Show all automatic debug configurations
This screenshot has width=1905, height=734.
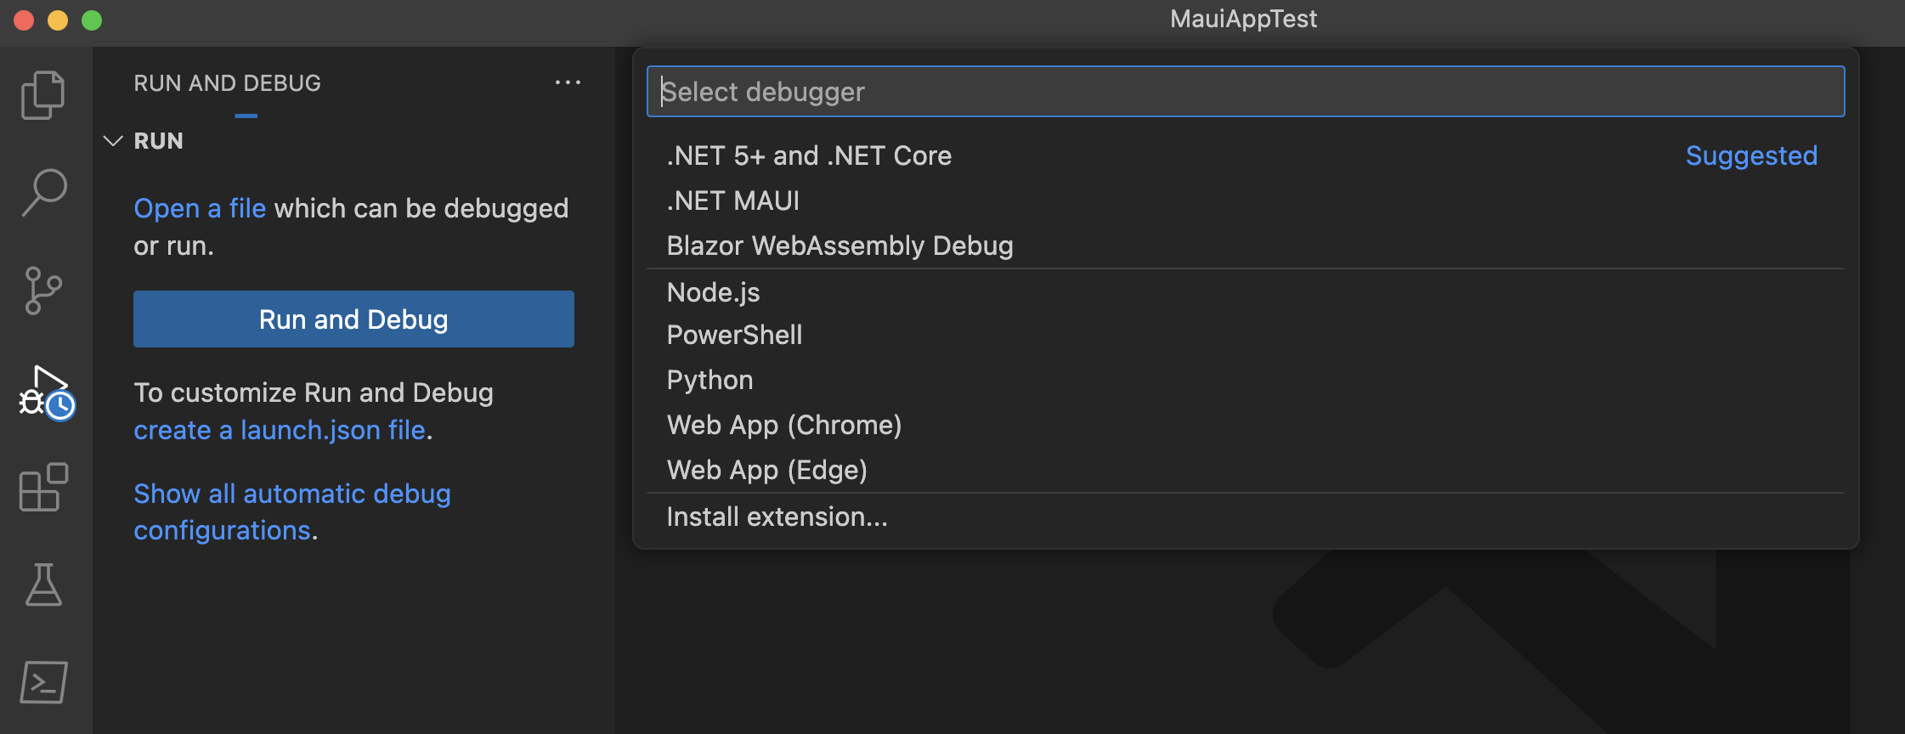coord(291,494)
